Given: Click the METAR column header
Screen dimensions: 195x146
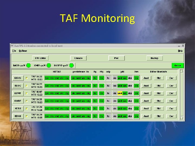Looking at the screenshot, I should (x=57, y=72).
